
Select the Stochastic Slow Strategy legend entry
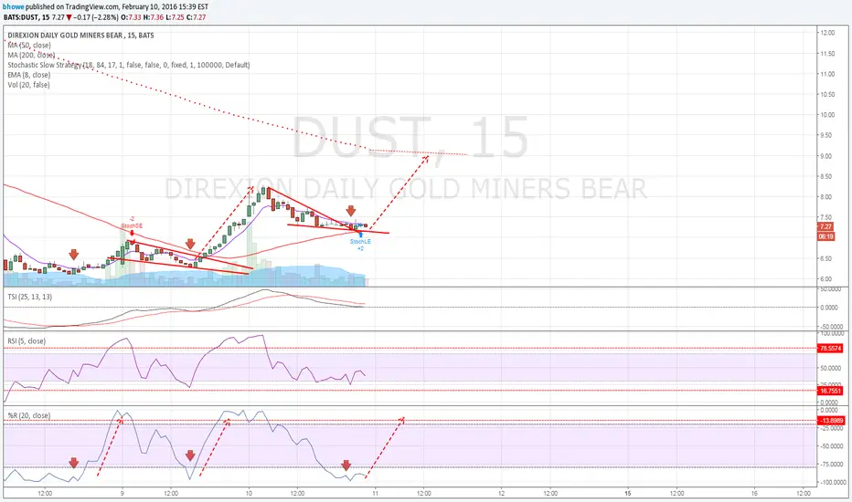[x=129, y=65]
